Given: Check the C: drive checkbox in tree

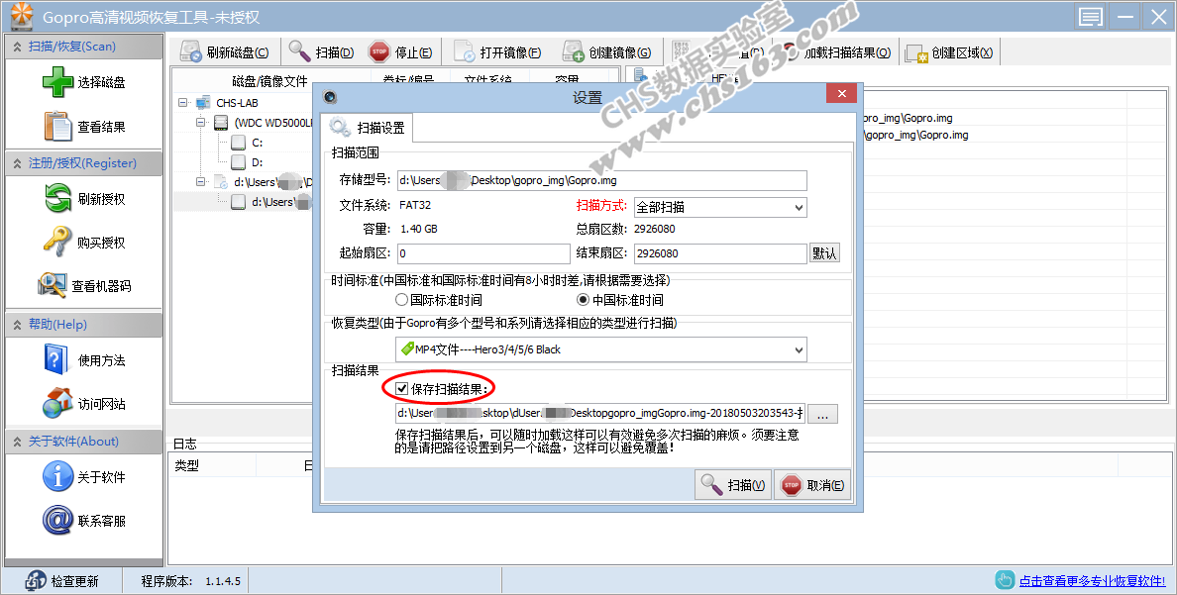Looking at the screenshot, I should 238,142.
